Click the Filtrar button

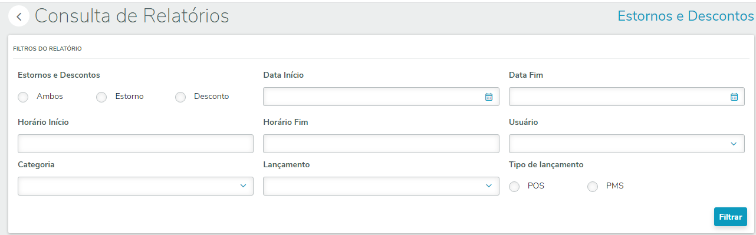click(x=730, y=217)
